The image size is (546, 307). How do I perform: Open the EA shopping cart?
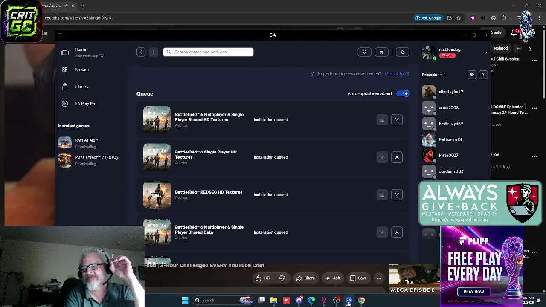point(381,52)
